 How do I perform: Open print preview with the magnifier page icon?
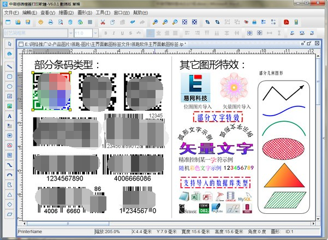61,22
